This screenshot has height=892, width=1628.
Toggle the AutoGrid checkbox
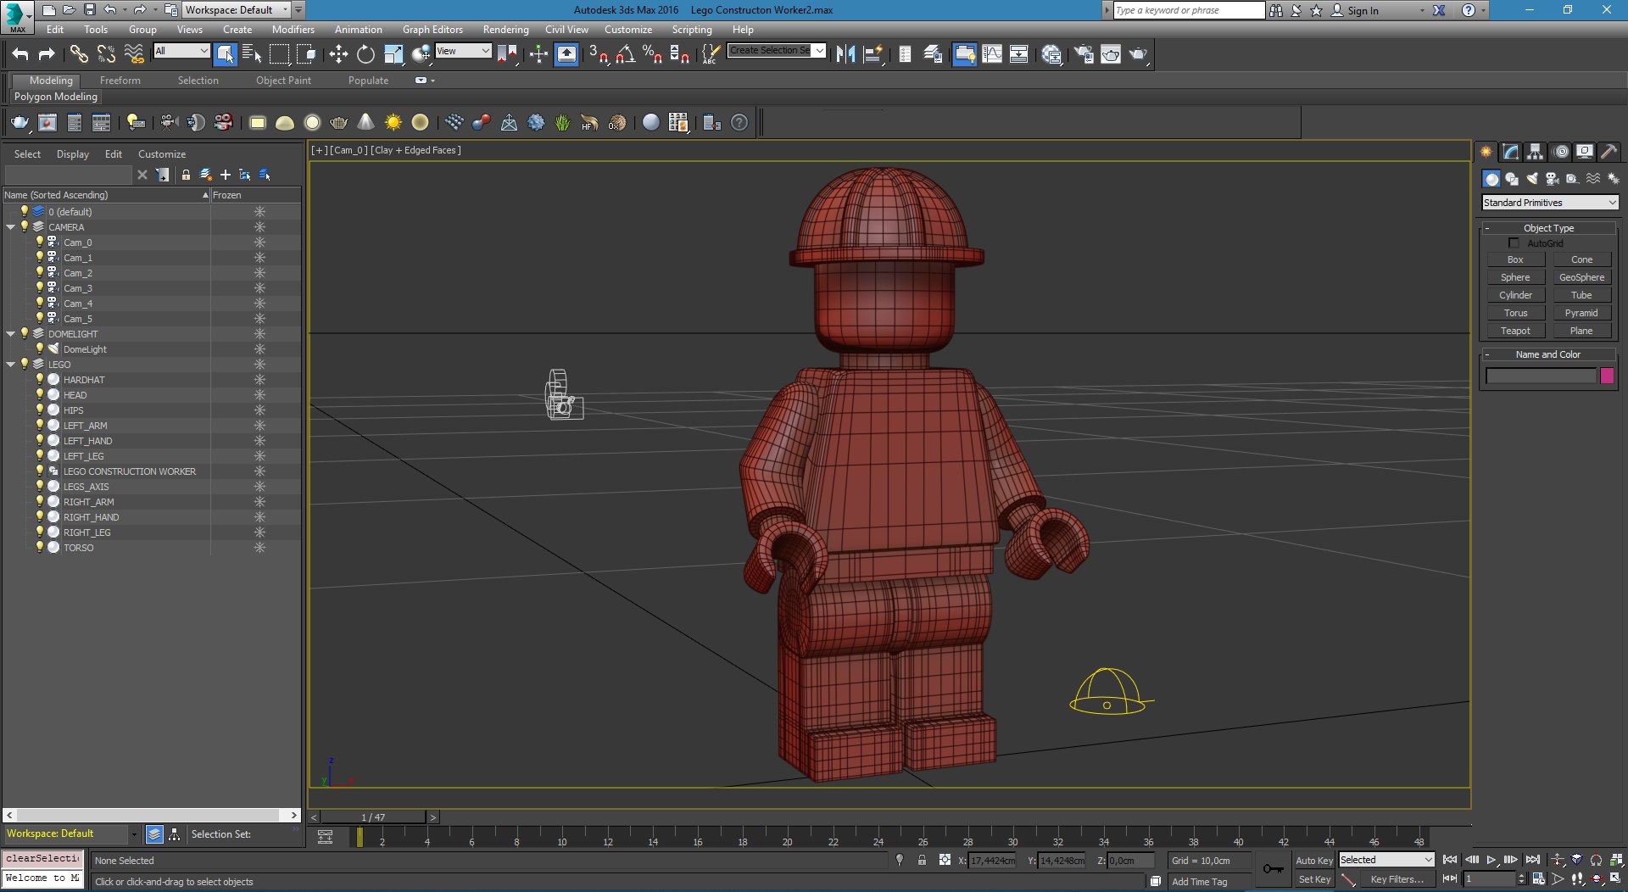click(x=1514, y=243)
